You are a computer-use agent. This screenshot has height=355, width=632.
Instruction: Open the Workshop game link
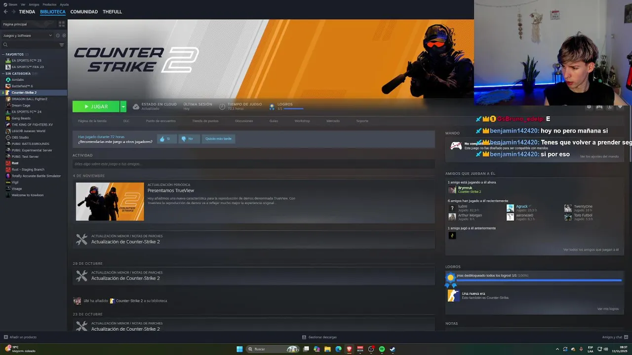click(x=302, y=121)
